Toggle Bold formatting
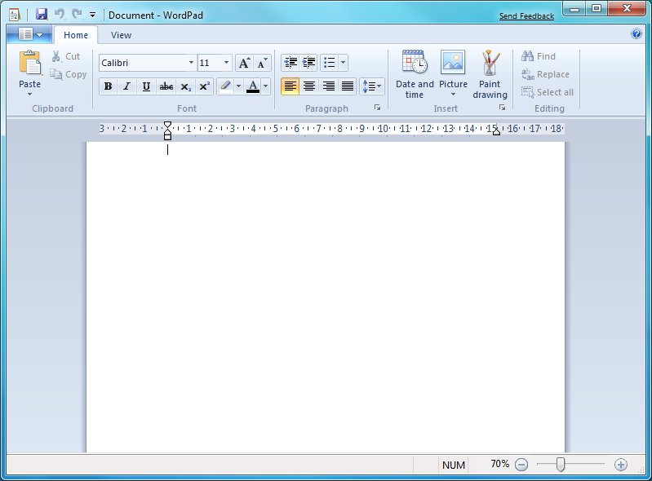This screenshot has height=481, width=652. coord(108,86)
